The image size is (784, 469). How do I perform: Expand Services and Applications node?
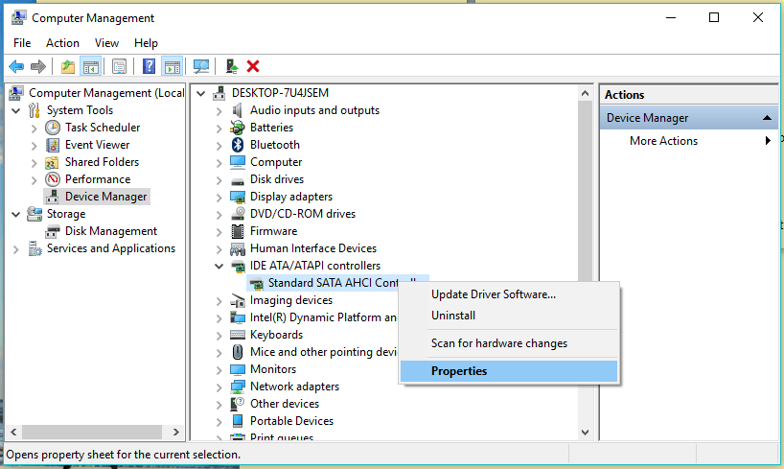(15, 248)
